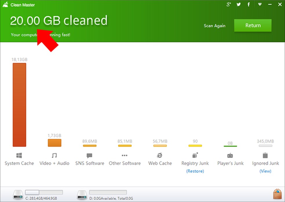The image size is (285, 202).
Task: Click the 1,73GB value label
Action: point(54,135)
